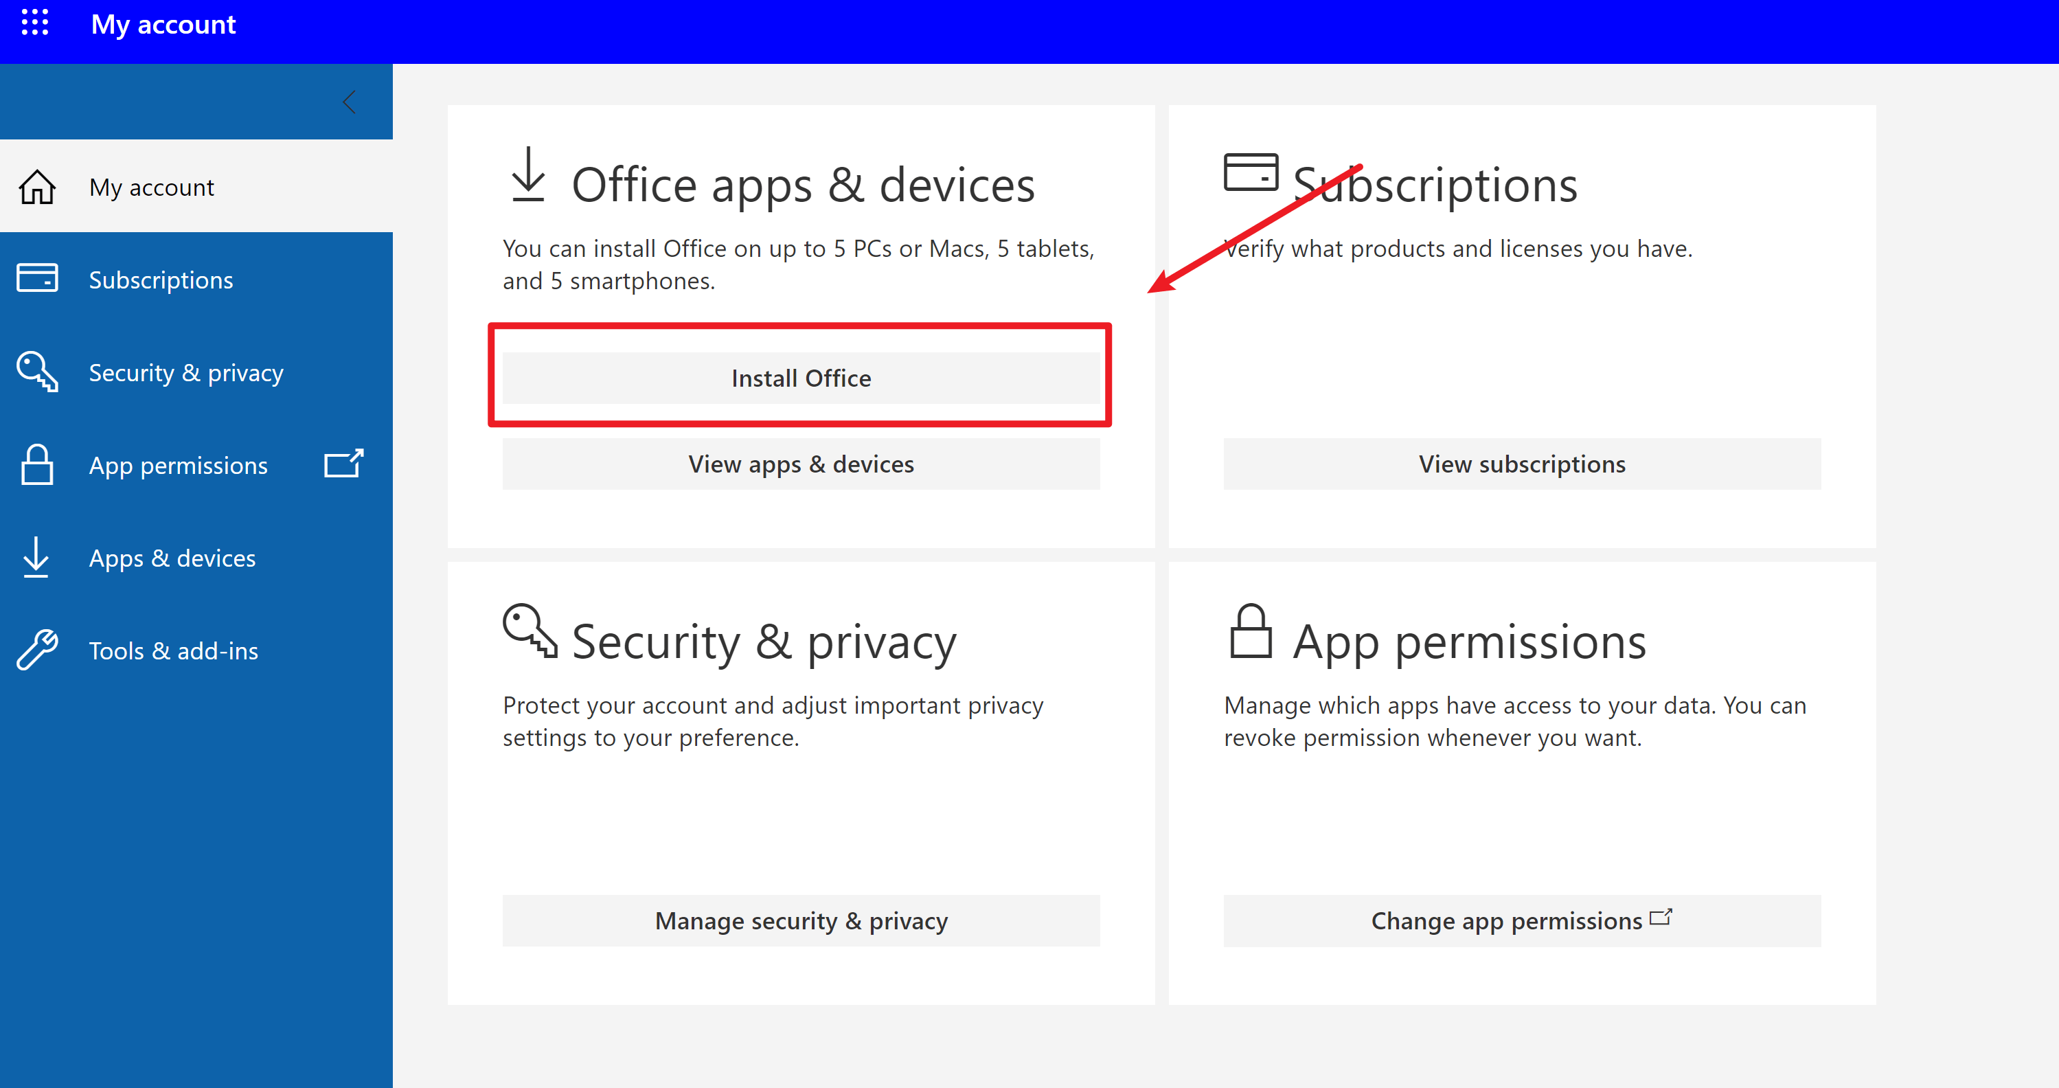Screen dimensions: 2059x1088
Task: Click the external link icon in sidebar App permissions
Action: click(x=343, y=463)
